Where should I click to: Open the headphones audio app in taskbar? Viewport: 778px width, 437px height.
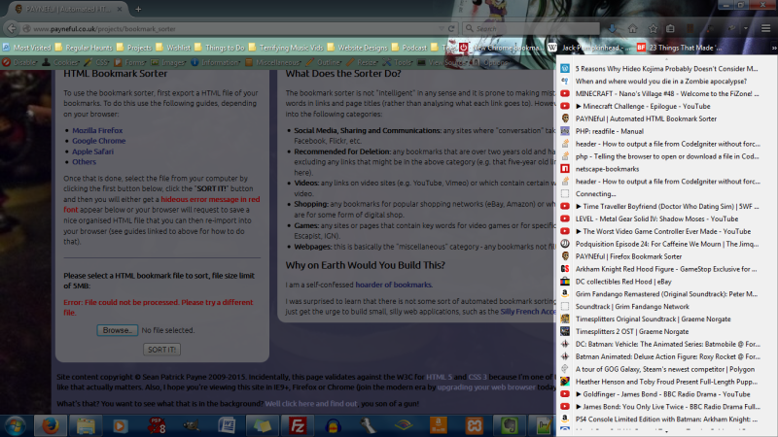point(333,425)
